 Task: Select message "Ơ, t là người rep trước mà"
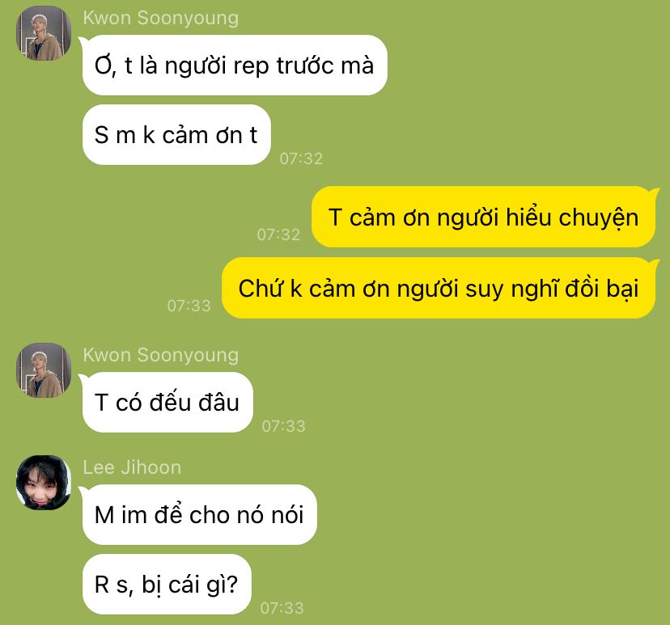[235, 65]
